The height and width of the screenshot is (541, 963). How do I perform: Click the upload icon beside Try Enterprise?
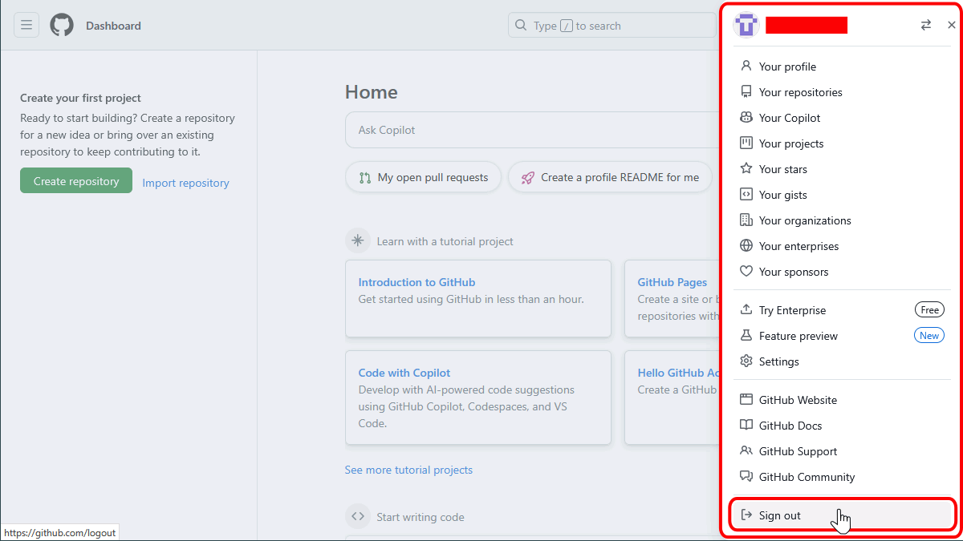[746, 310]
